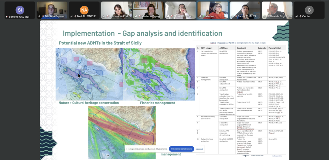Viewport: 329px width, 160px height.
Task: Click the Implementation Gap analysis slide title
Action: pos(138,33)
